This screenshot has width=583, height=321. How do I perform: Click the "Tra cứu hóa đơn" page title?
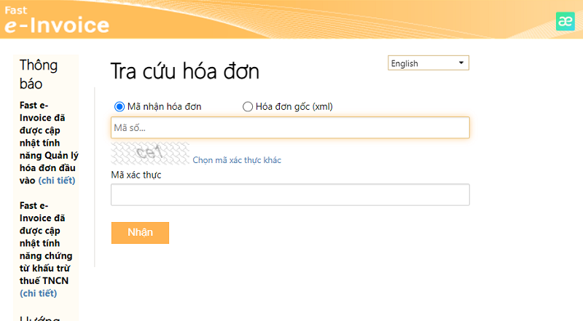click(x=184, y=71)
